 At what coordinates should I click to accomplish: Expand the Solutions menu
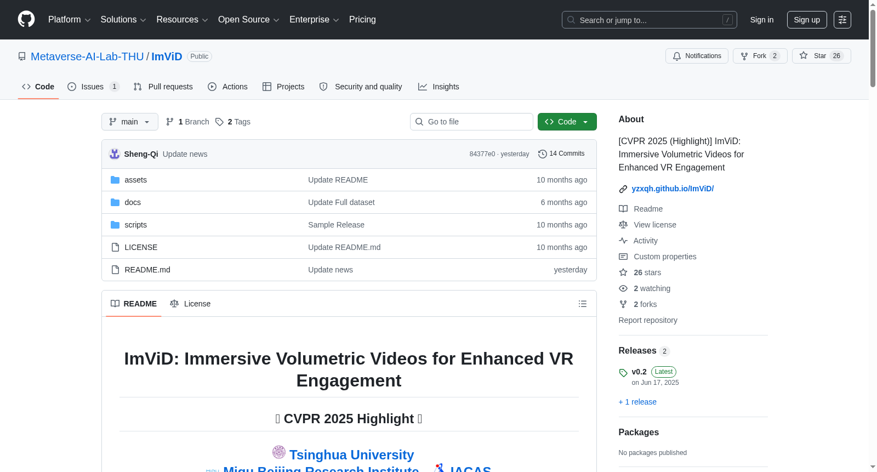123,20
